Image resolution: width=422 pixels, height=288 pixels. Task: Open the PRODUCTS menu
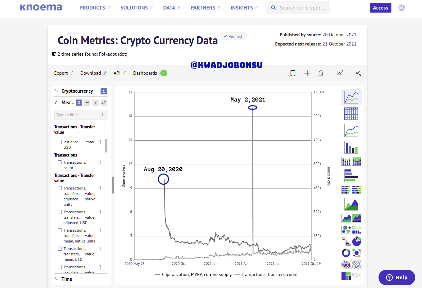[95, 7]
